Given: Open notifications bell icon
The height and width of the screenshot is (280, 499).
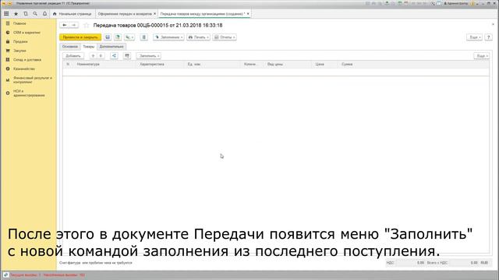Looking at the screenshot, I should tap(45, 14).
